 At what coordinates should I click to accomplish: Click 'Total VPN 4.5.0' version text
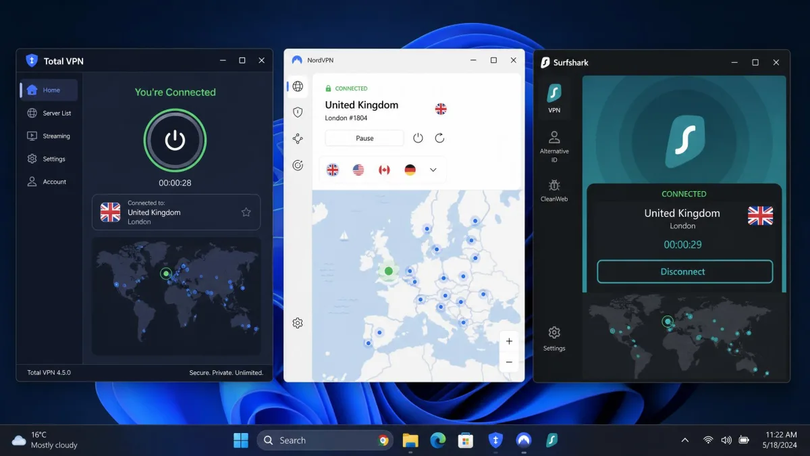(49, 372)
